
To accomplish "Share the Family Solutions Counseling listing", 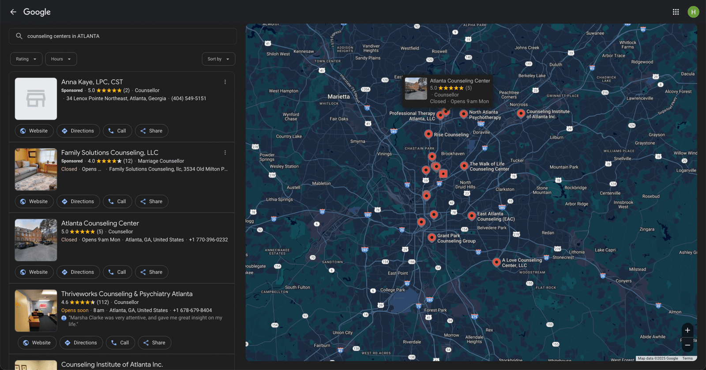I will click(151, 201).
